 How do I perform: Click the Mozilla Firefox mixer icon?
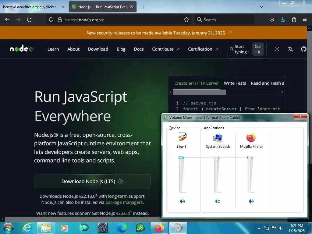pos(251,137)
